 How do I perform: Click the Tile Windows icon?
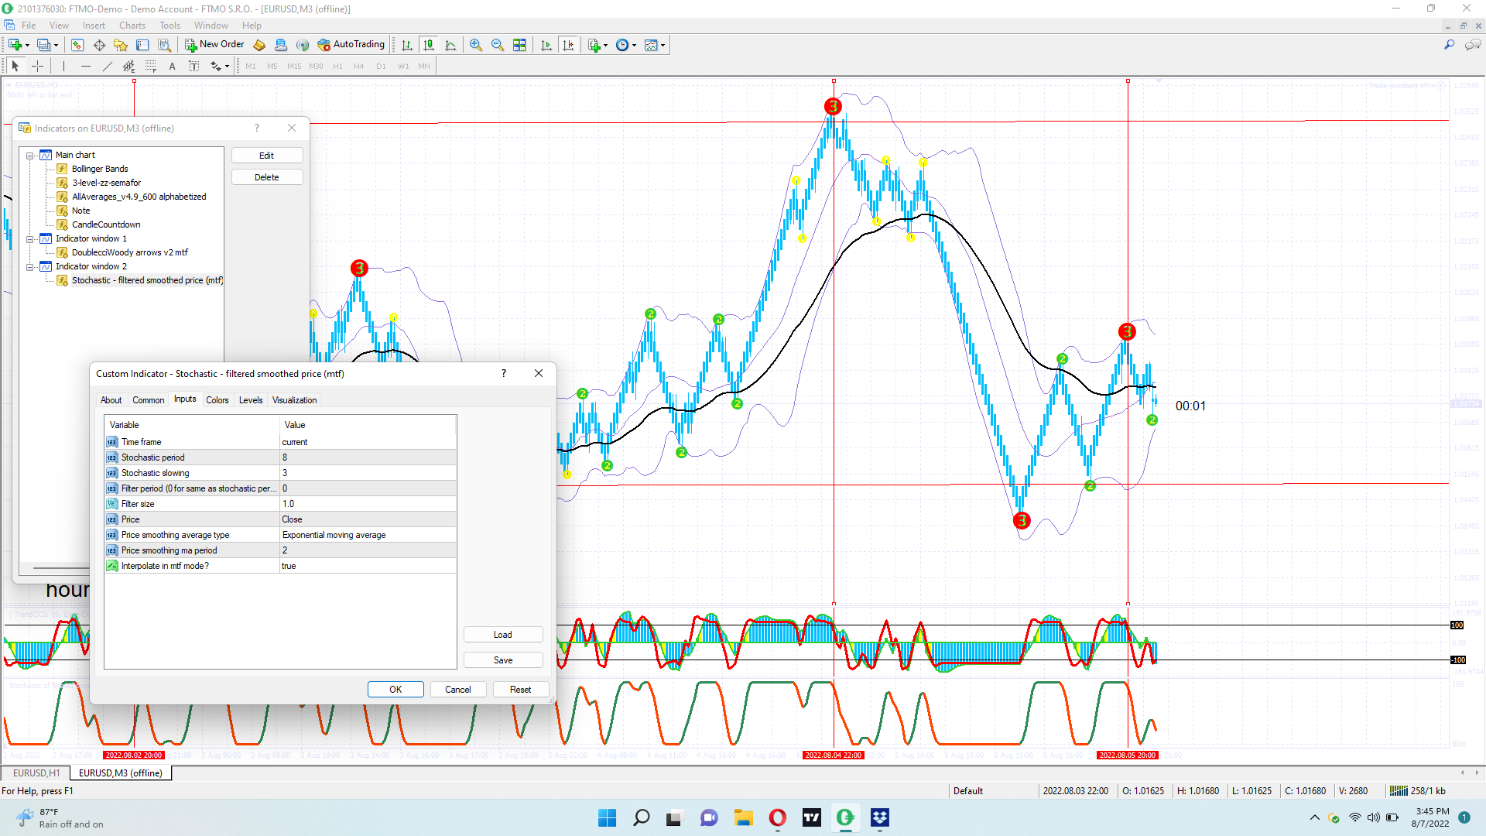pyautogui.click(x=519, y=45)
